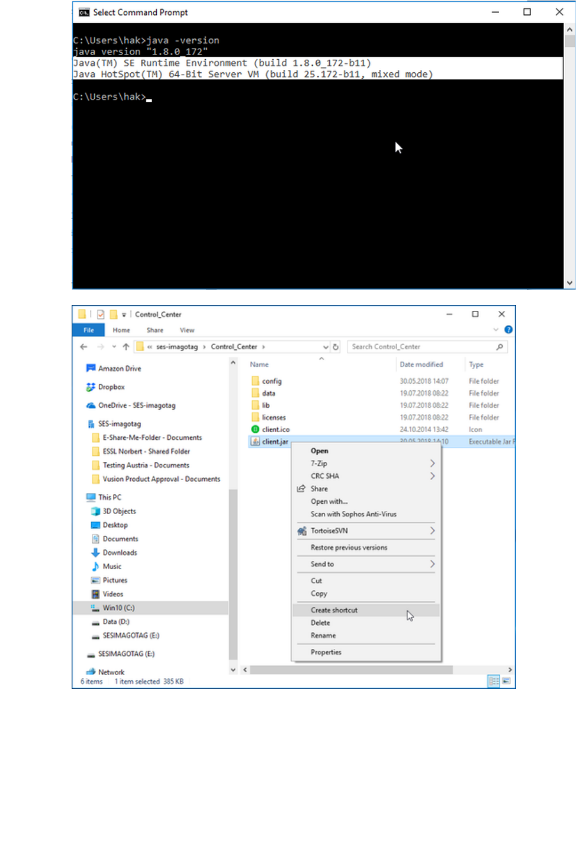The image size is (576, 868).
Task: Select the config folder
Action: (x=266, y=381)
